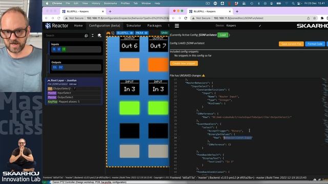Image resolution: width=328 pixels, height=184 pixels.
Task: Click the address bar in right Chrome window
Action: point(253,18)
